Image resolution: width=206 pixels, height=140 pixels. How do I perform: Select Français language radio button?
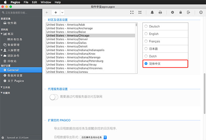[x=146, y=41]
